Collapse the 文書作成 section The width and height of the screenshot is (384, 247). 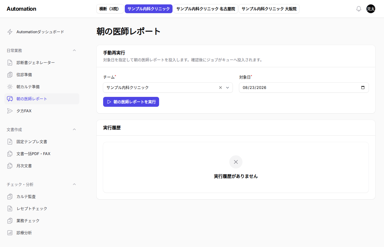coord(74,130)
